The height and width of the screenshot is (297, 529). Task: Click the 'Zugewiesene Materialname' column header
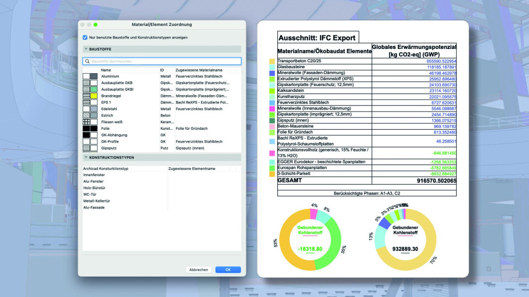pyautogui.click(x=198, y=70)
